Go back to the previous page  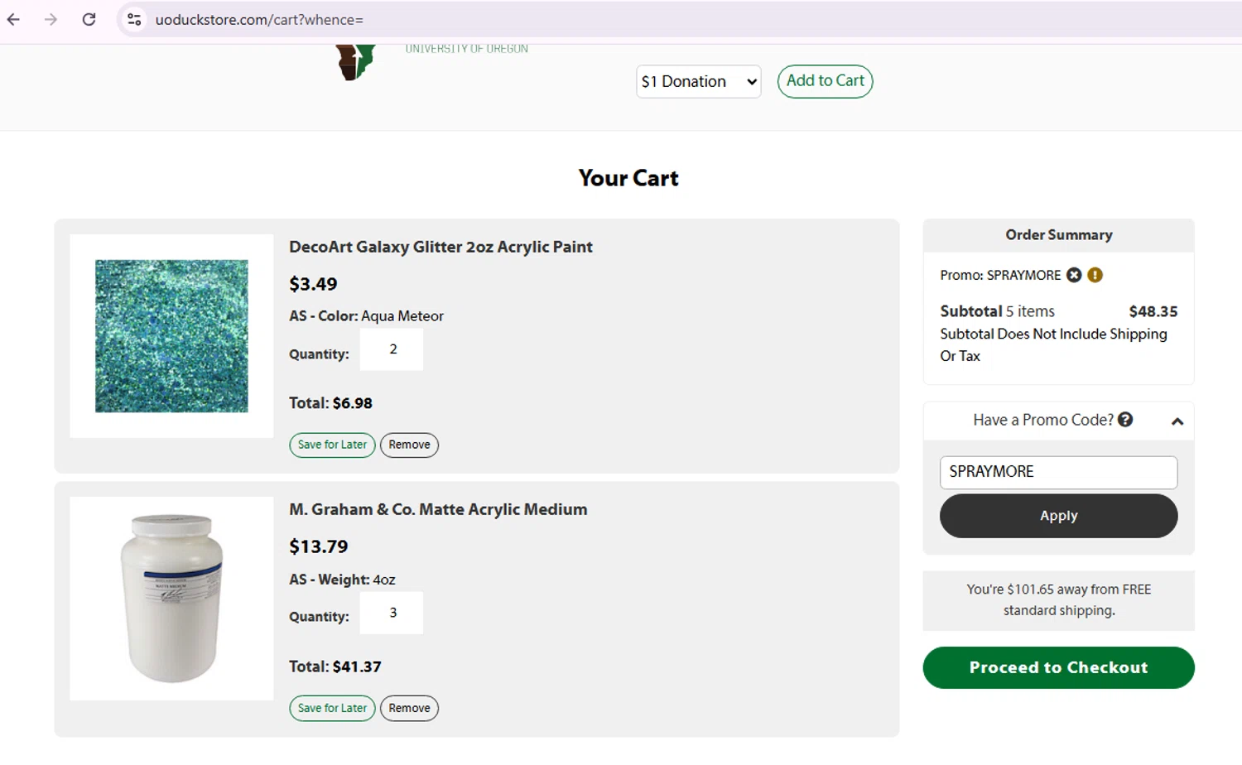click(14, 19)
